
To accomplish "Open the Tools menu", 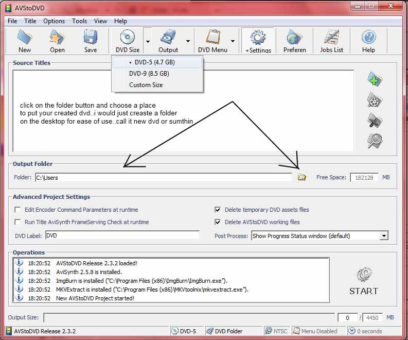I will (79, 21).
